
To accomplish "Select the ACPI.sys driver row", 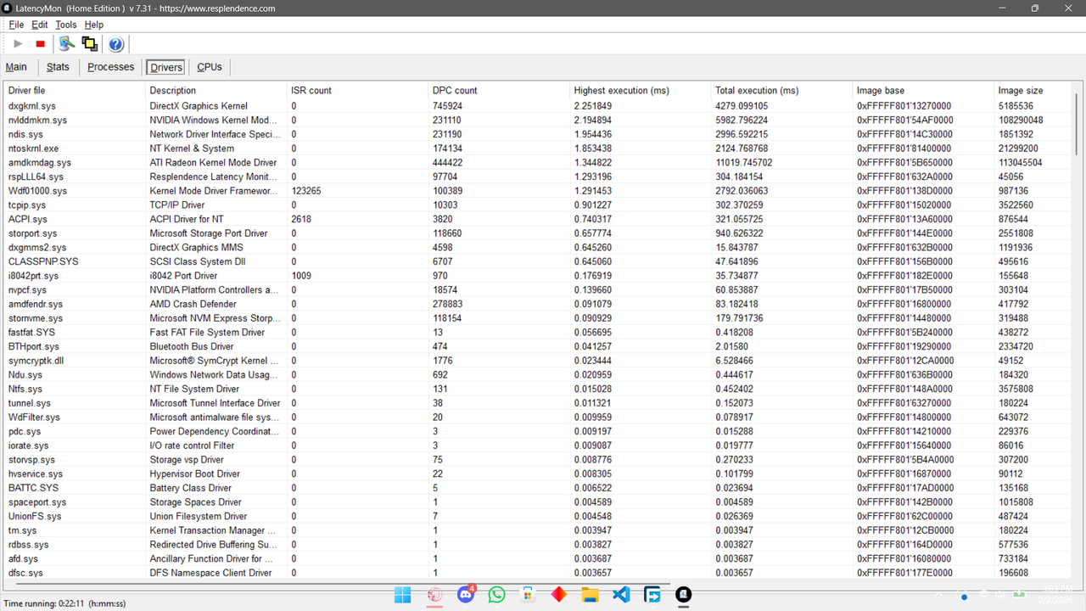I will [x=538, y=219].
